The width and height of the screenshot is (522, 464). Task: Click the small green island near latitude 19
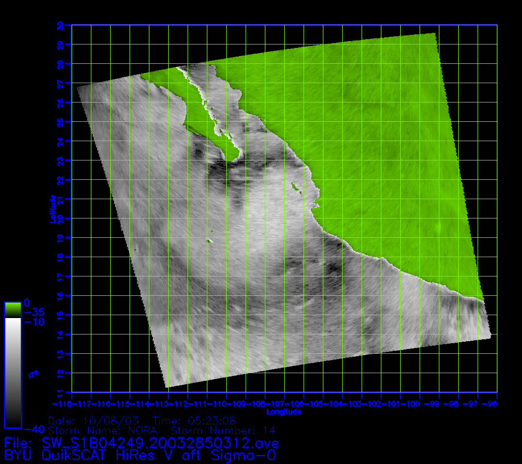point(209,240)
